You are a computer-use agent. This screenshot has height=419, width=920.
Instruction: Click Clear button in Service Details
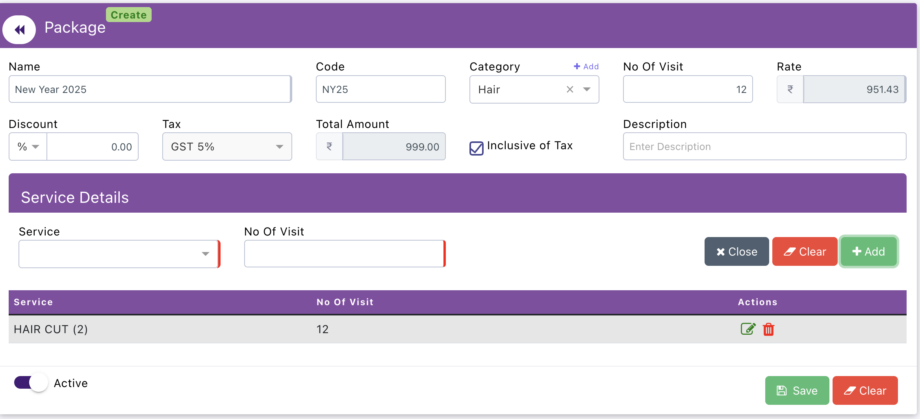click(x=805, y=252)
